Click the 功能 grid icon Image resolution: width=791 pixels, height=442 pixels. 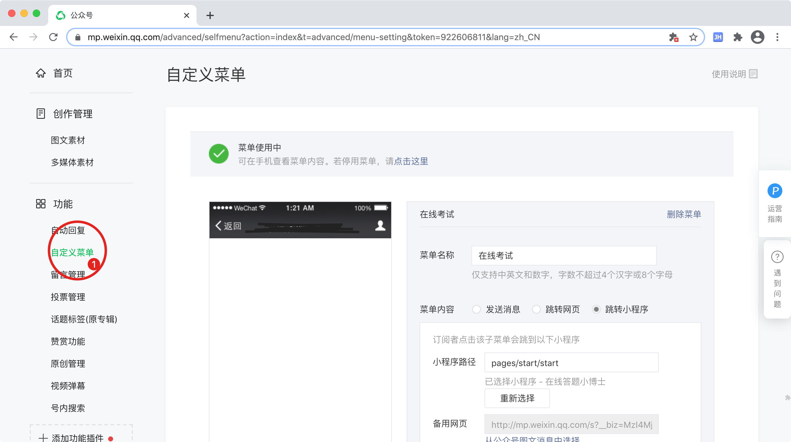point(40,204)
